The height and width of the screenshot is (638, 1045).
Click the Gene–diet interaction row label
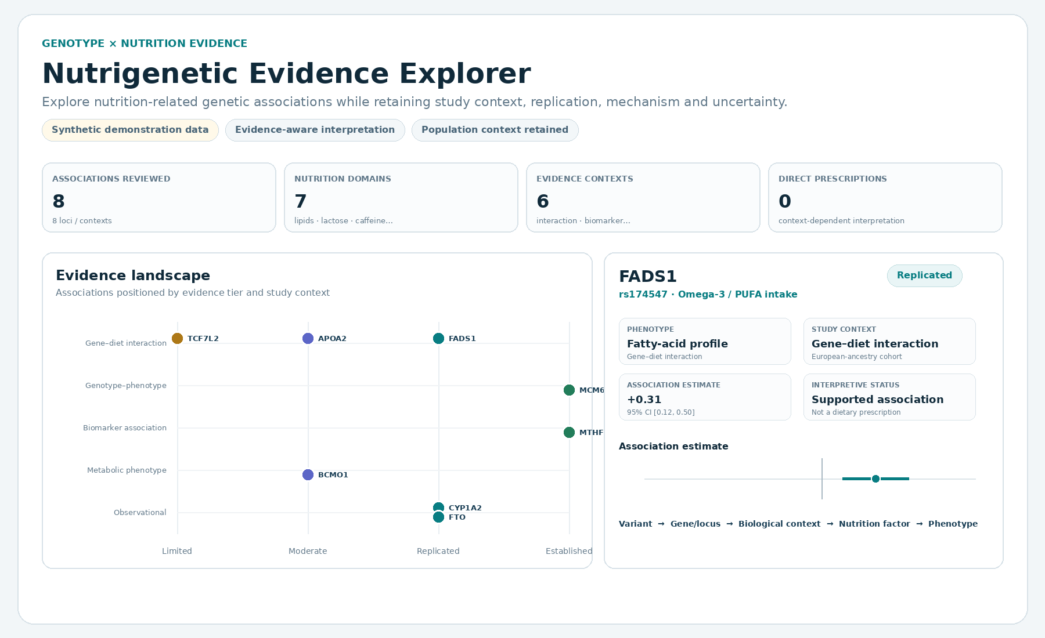pyautogui.click(x=126, y=343)
